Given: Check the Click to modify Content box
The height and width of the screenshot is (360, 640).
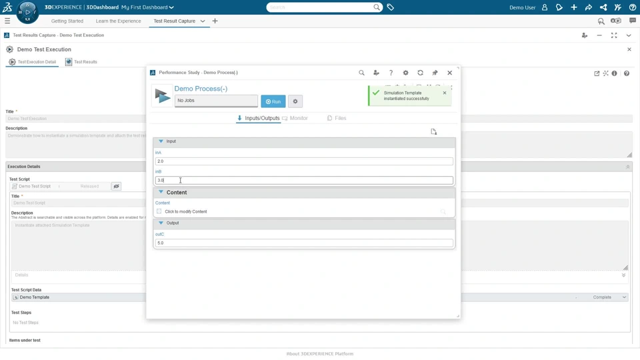Looking at the screenshot, I should [x=159, y=211].
